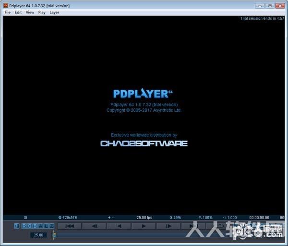Step forward one frame
This screenshot has width=288, height=246.
point(168,226)
